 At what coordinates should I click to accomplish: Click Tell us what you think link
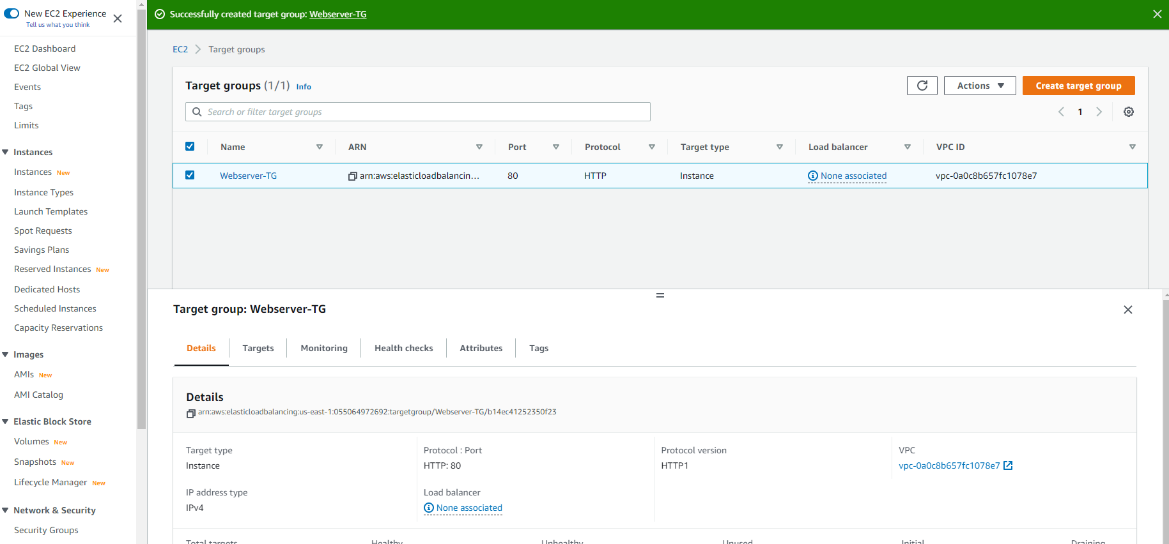[58, 25]
